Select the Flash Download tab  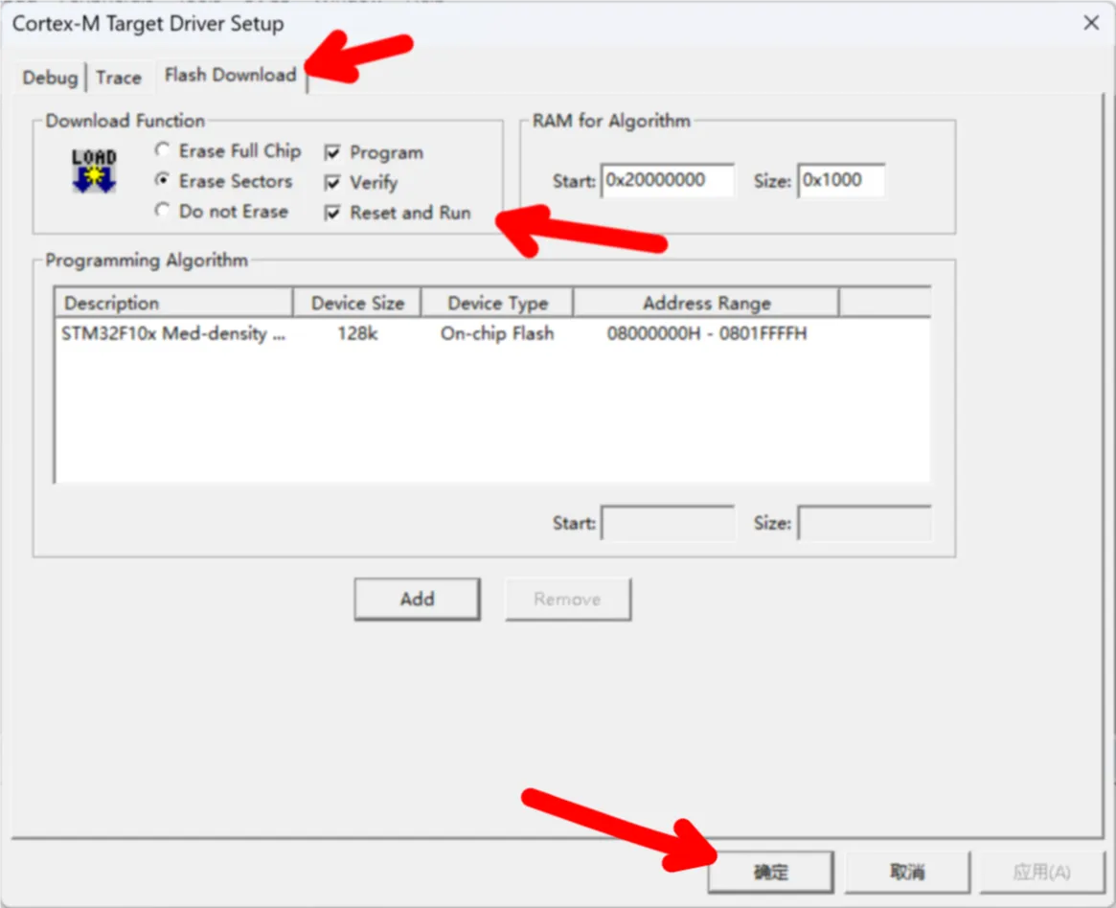pyautogui.click(x=231, y=75)
